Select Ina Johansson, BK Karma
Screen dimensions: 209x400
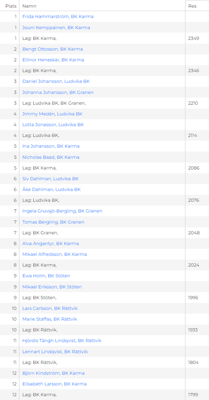[51, 146]
